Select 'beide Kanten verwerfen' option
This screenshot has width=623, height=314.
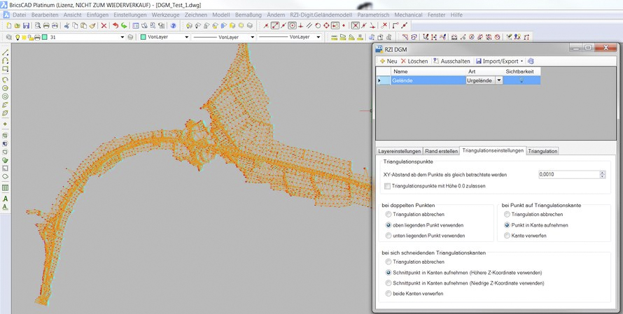(x=389, y=293)
